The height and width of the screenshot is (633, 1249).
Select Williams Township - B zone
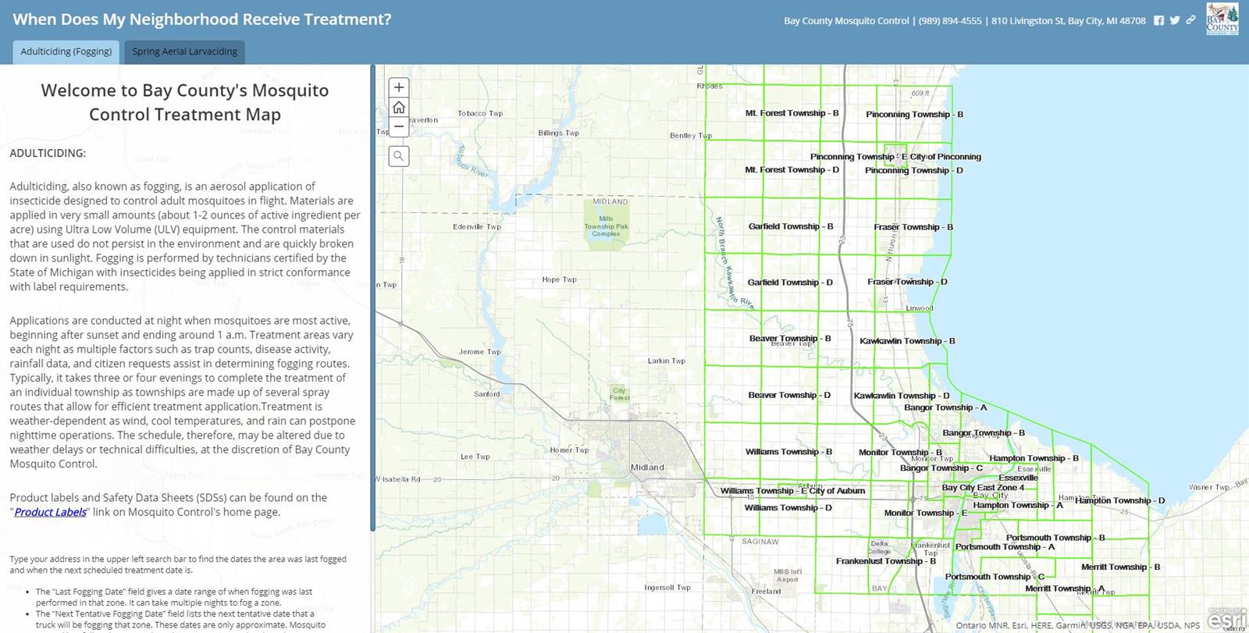tap(788, 451)
